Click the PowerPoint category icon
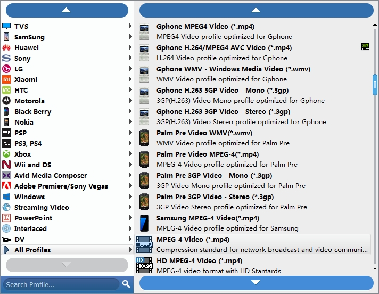This screenshot has height=294, width=379. click(x=6, y=218)
